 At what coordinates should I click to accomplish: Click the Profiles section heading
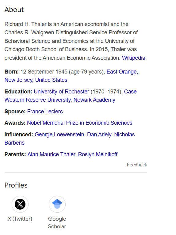tap(16, 185)
